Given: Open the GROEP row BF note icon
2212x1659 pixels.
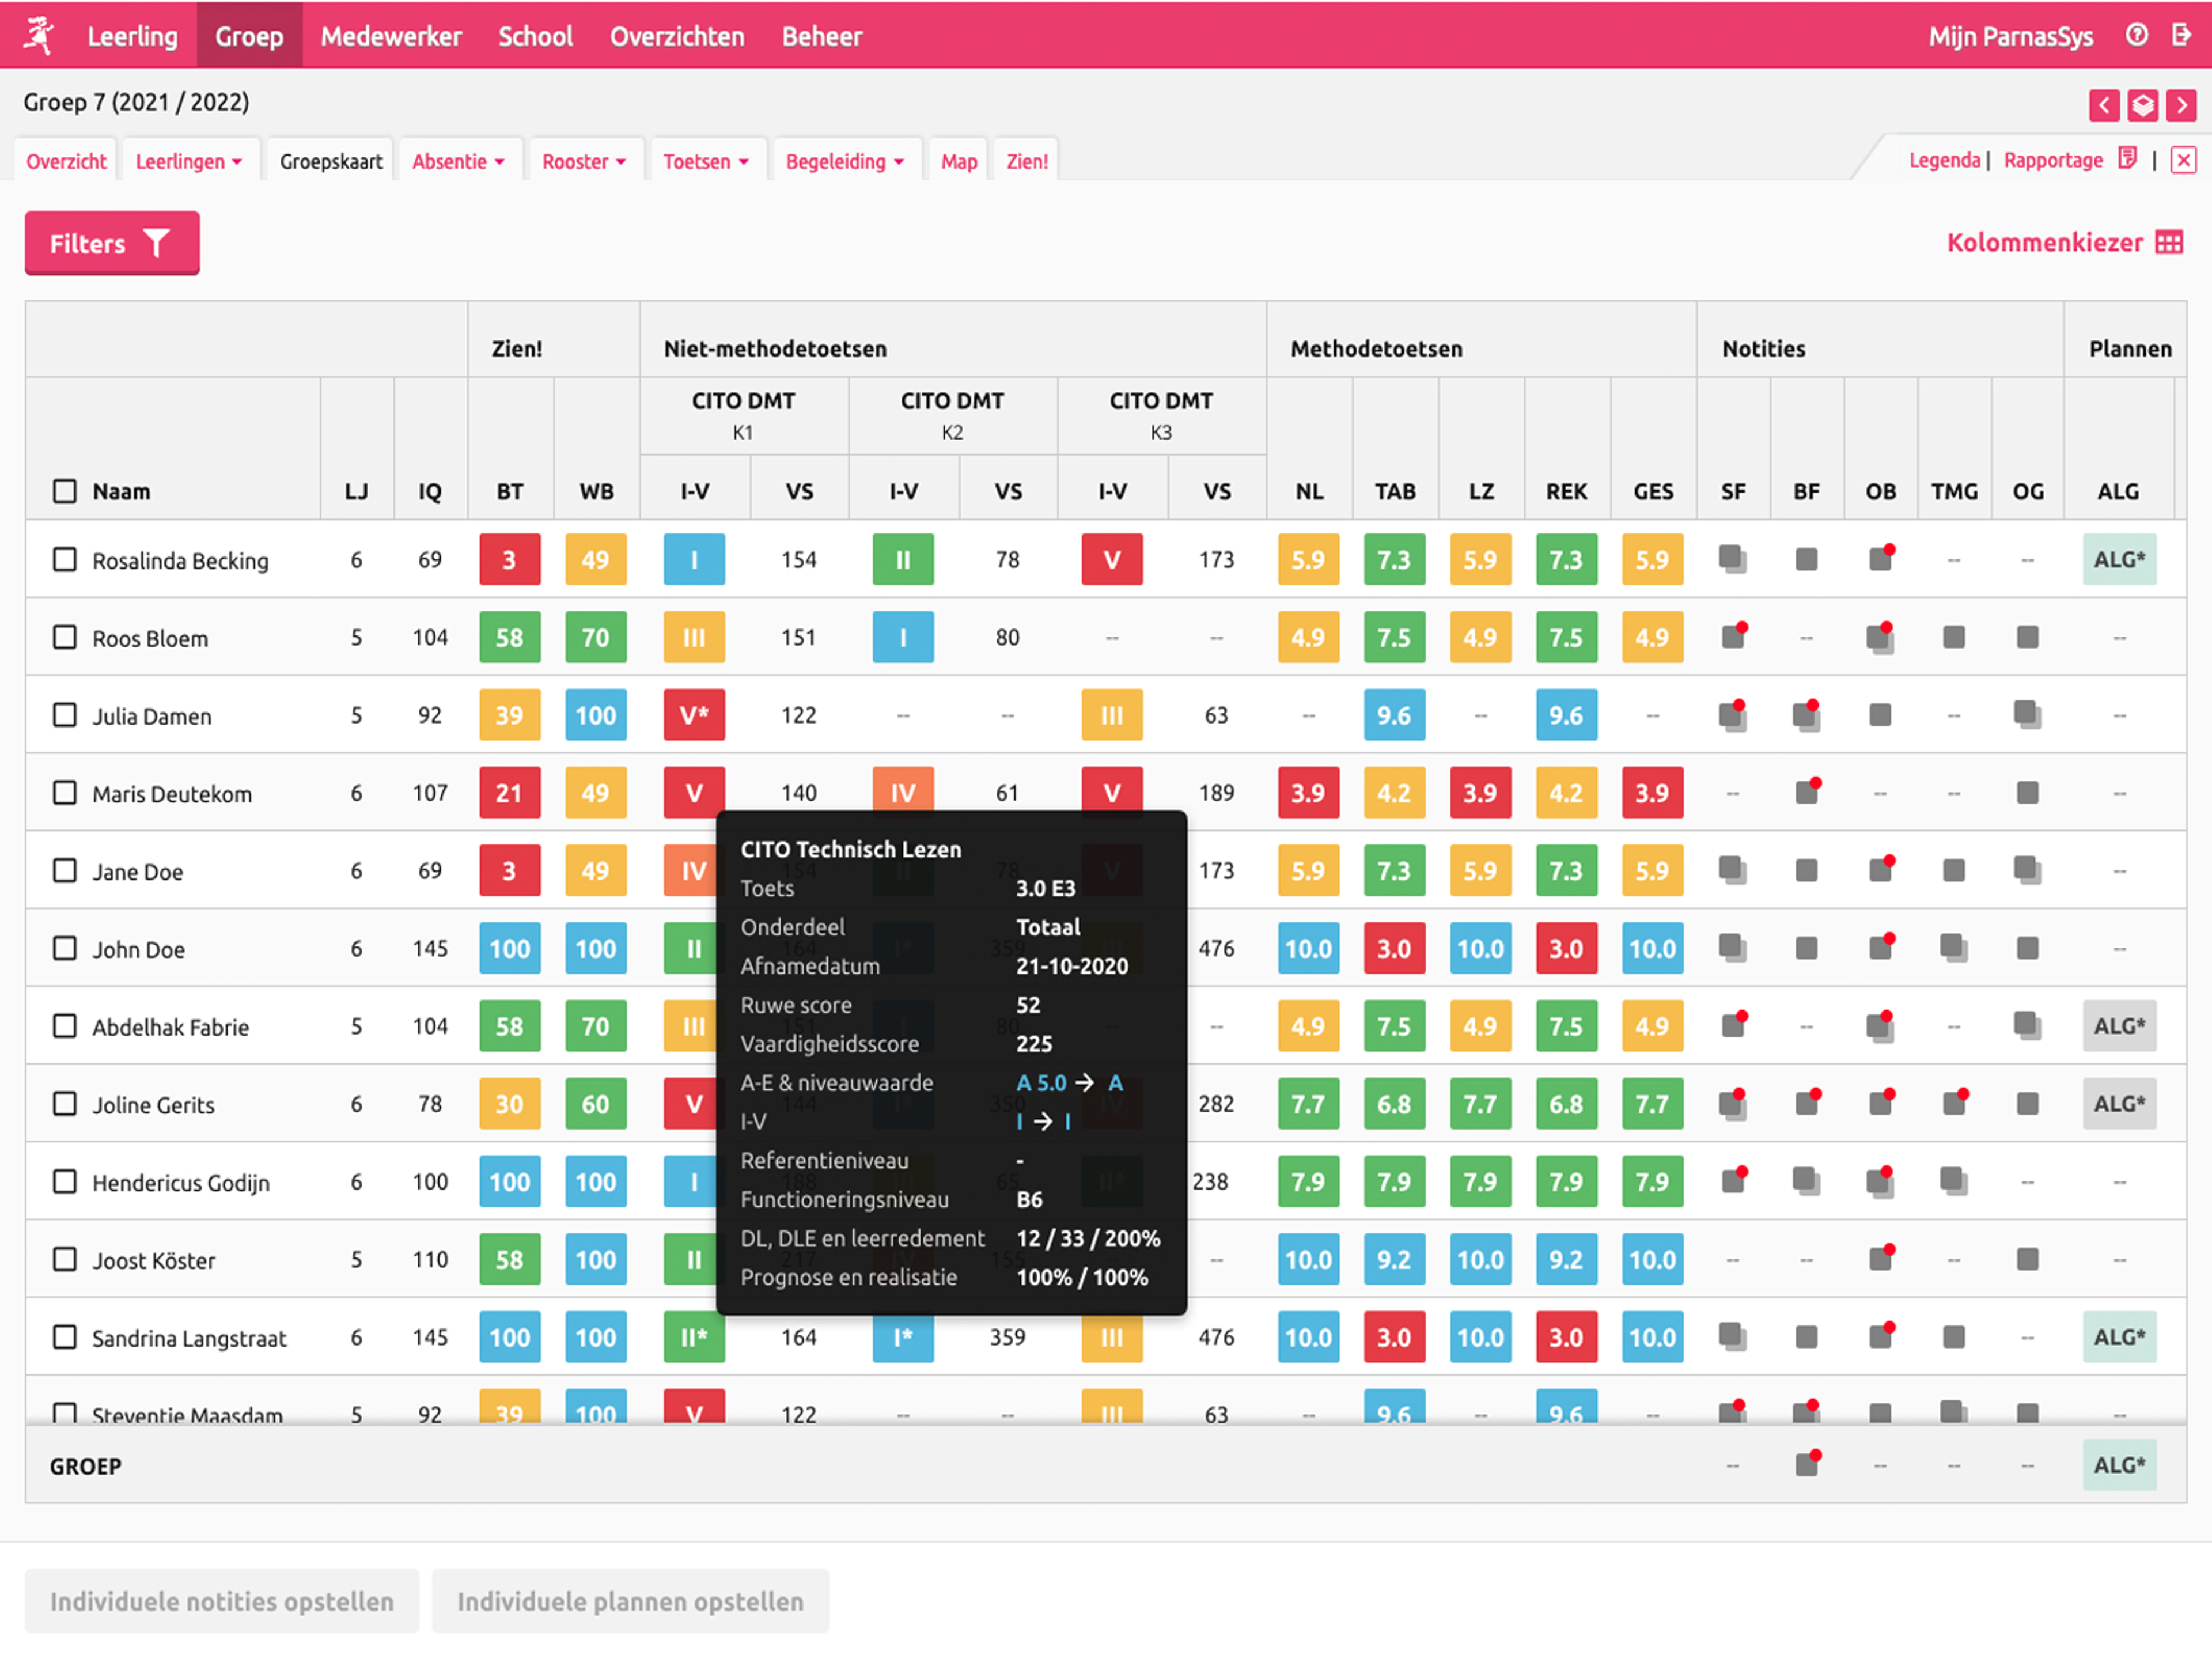Looking at the screenshot, I should point(1807,1464).
